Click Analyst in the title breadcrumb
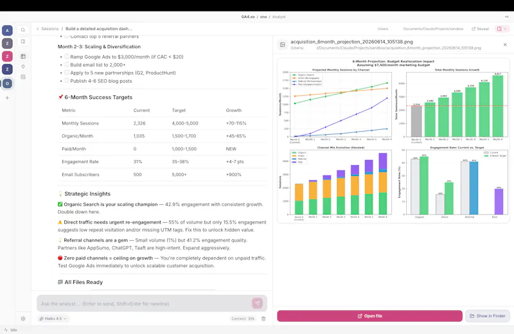The height and width of the screenshot is (334, 514). click(279, 17)
